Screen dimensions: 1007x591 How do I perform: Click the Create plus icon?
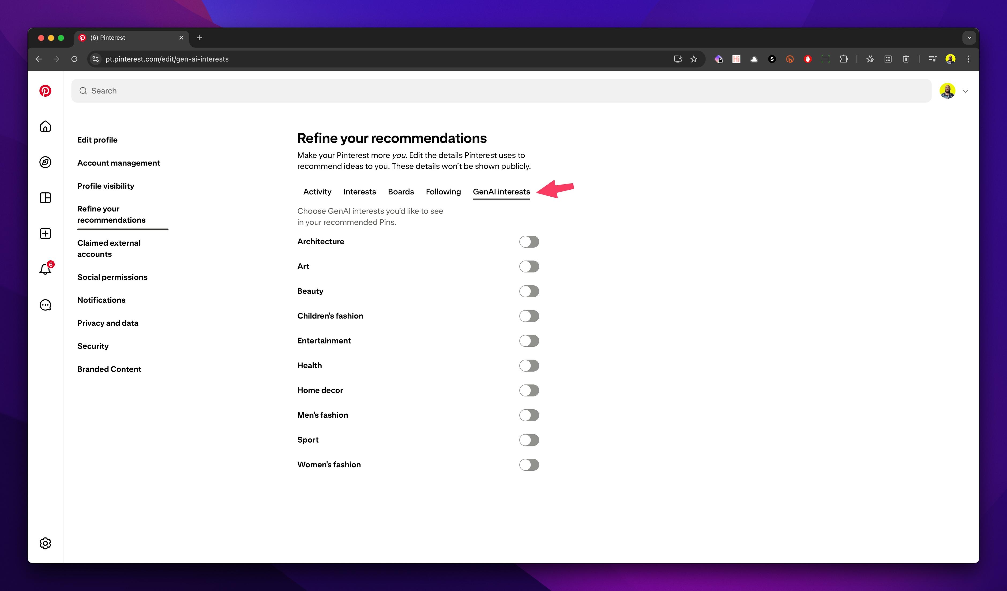click(x=45, y=234)
